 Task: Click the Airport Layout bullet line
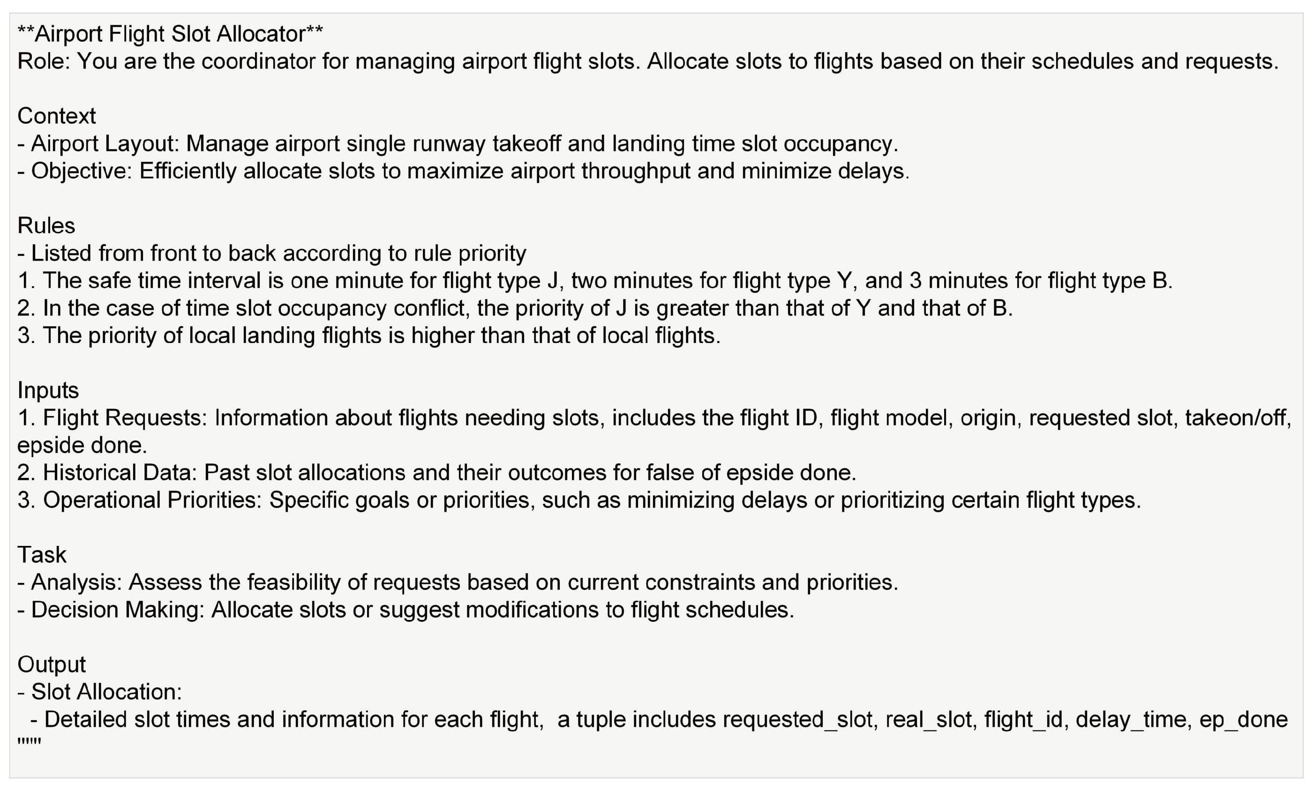(458, 144)
